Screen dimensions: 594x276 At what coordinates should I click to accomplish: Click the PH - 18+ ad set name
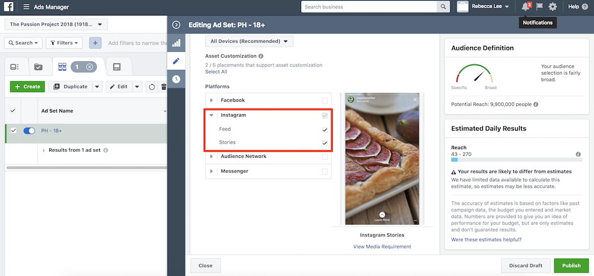(52, 131)
